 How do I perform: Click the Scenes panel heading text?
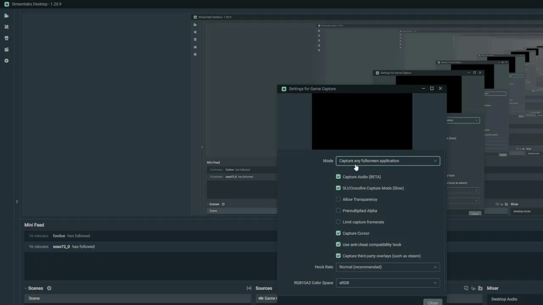click(x=36, y=288)
